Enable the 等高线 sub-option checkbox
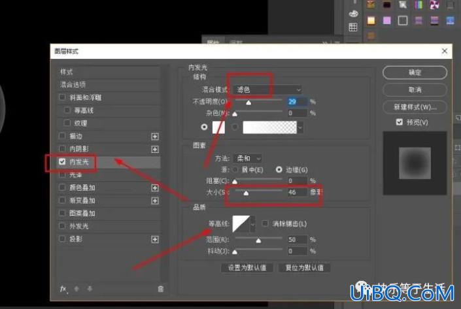Viewport: 461px width, 309px height. click(x=67, y=110)
